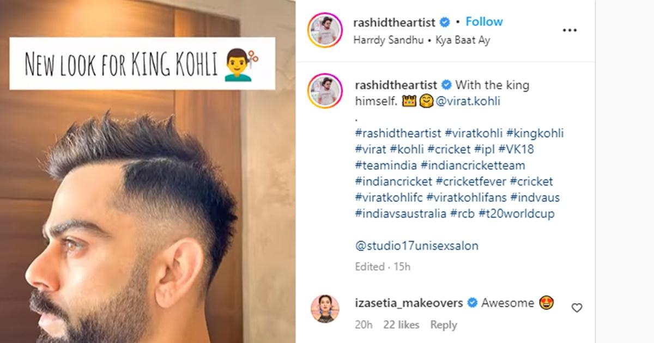
Task: Click verified badge next to izasetia_makeovers
Action: 472,303
